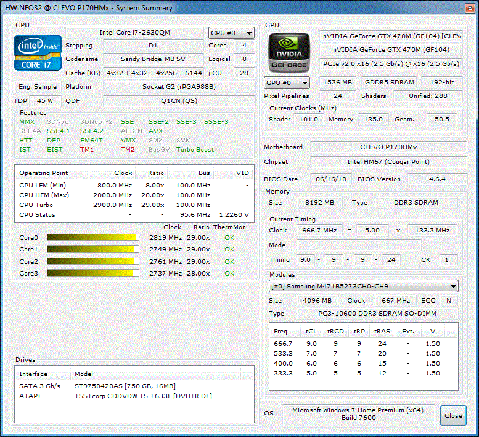Screen dimensions: 479x437
Task: Select the CPU Turbo row
Action: point(134,205)
